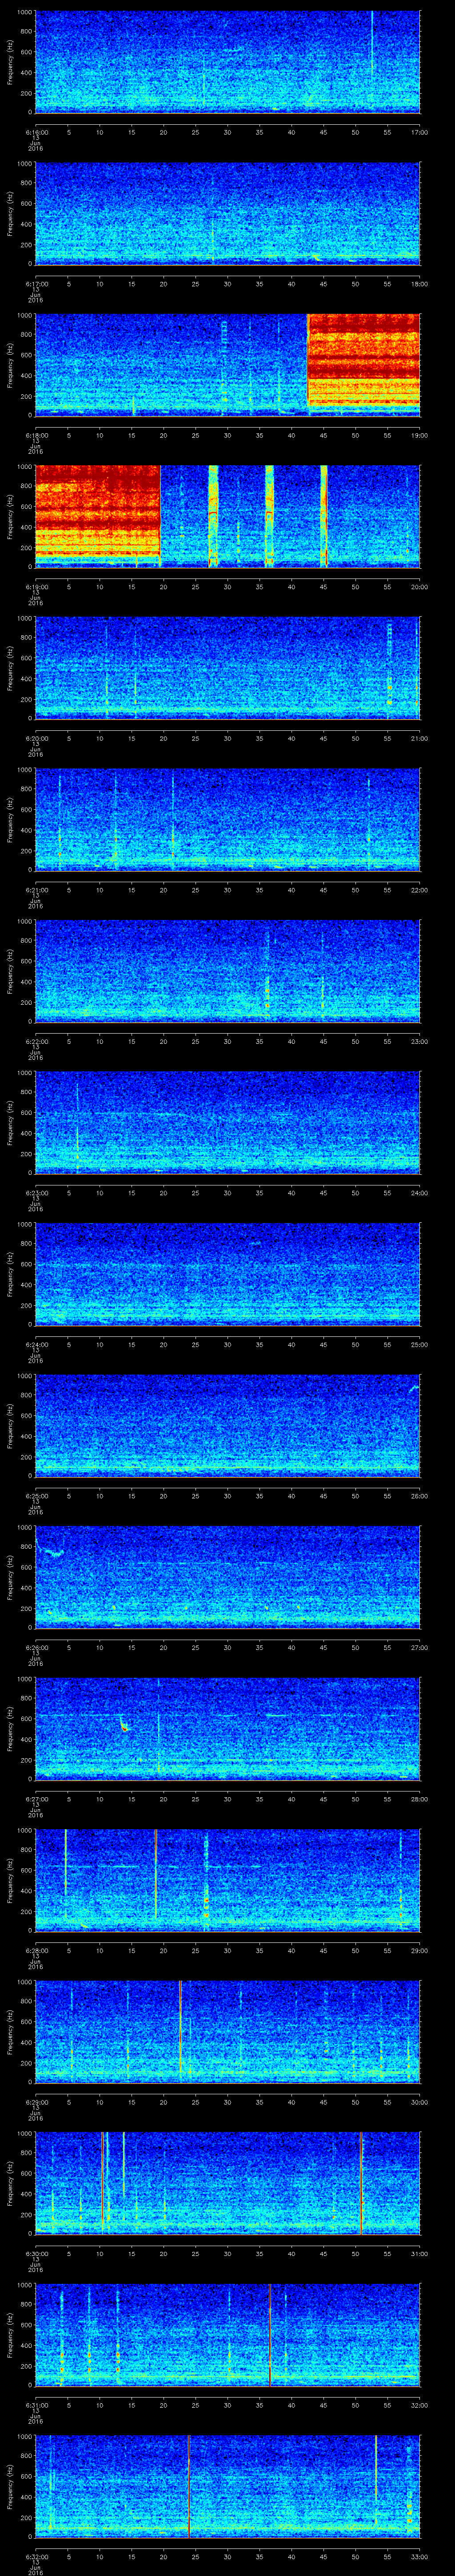
Task: Click the "6:25:00" time axis label
Action: (x=36, y=1496)
